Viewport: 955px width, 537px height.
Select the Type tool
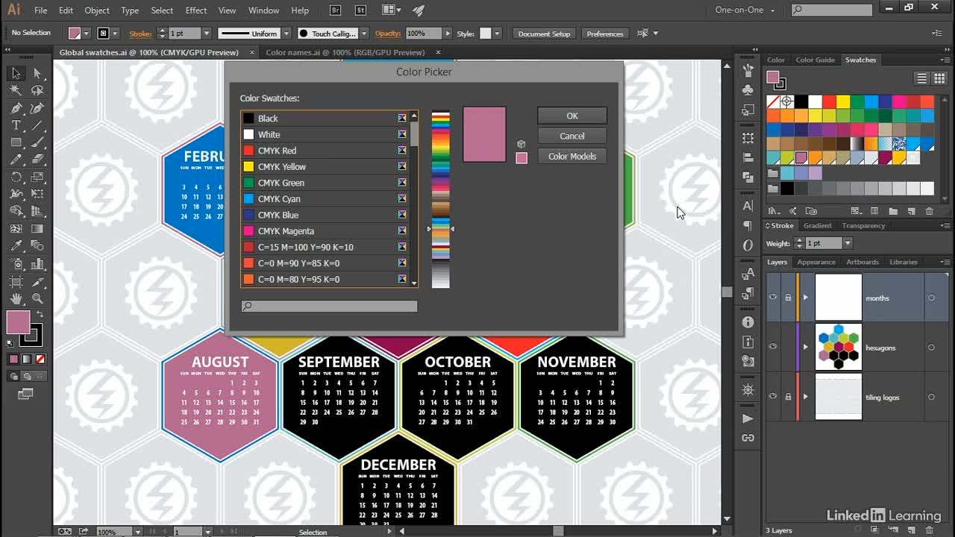pyautogui.click(x=16, y=125)
